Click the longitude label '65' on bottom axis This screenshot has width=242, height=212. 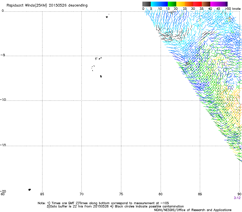point(42,194)
